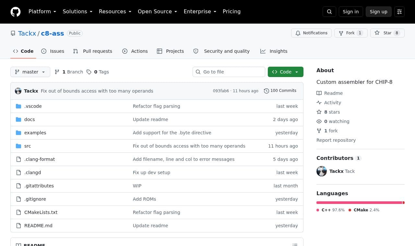Screen dimensions: 415x246
Task: Switch to the Pull requests tab
Action: (x=93, y=51)
